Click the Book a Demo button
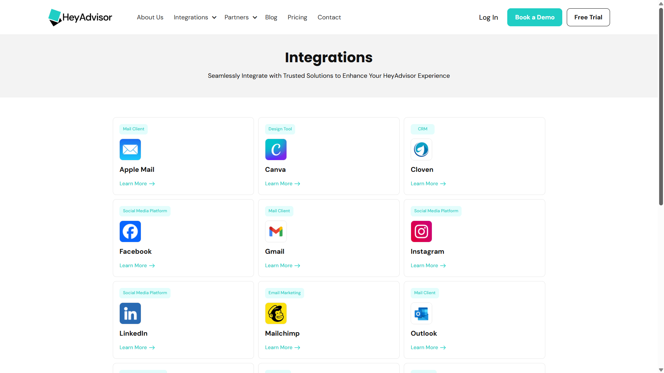Screen dimensions: 664x373 point(534,17)
